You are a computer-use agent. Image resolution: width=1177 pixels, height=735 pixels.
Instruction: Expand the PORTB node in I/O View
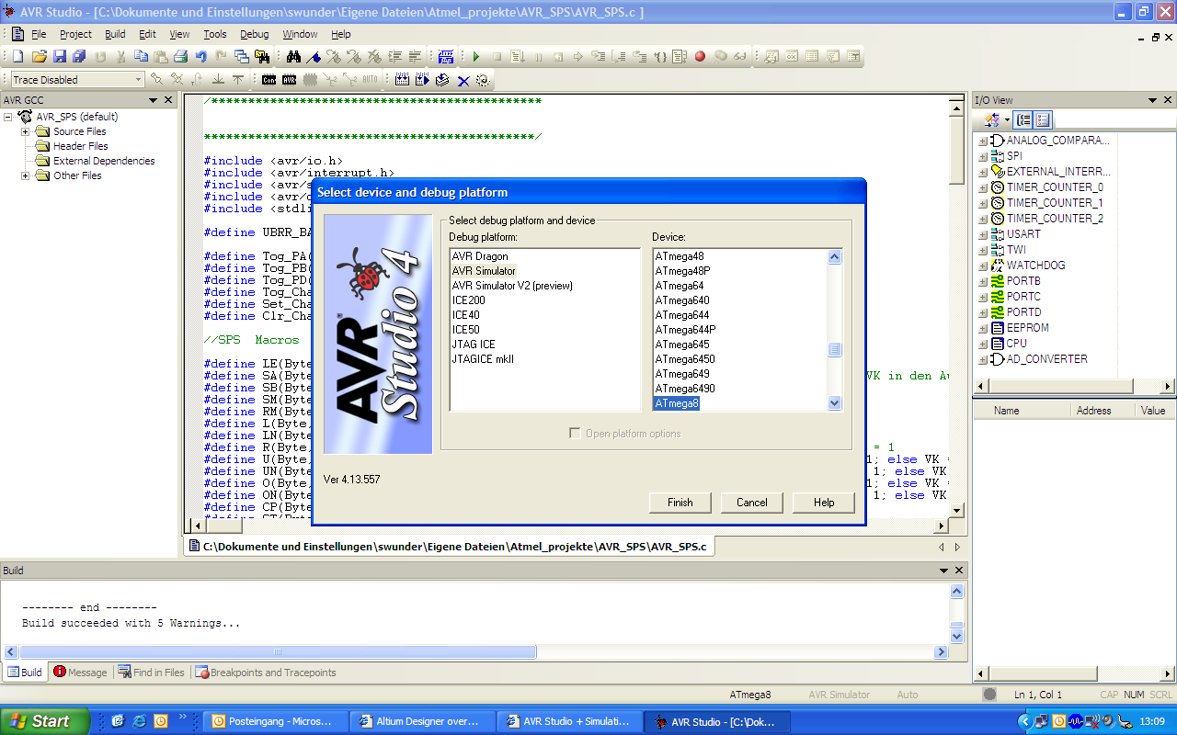coord(983,281)
